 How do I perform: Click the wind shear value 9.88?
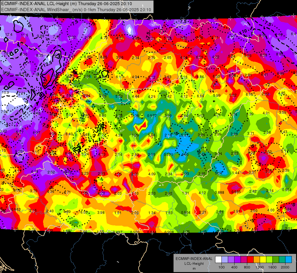40,36
